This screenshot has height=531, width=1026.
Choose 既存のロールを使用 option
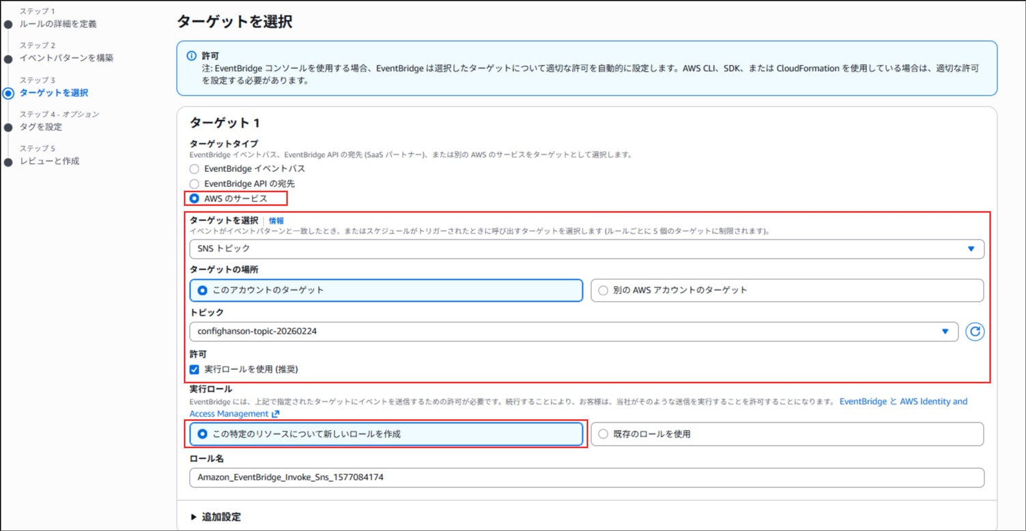pos(603,434)
